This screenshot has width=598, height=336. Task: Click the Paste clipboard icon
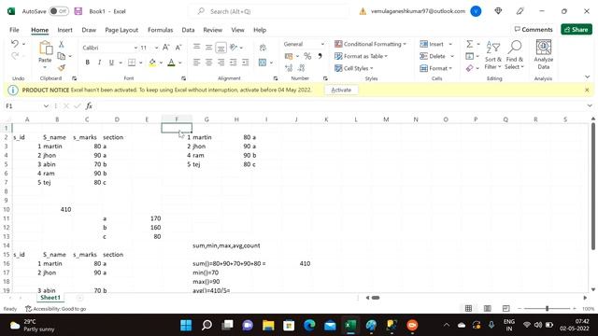pyautogui.click(x=46, y=49)
